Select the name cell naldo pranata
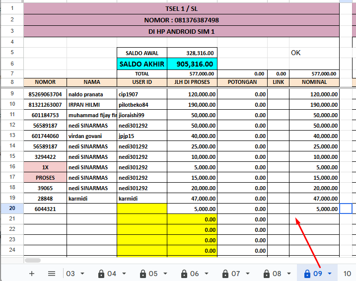This screenshot has height=281, width=356. click(x=92, y=94)
